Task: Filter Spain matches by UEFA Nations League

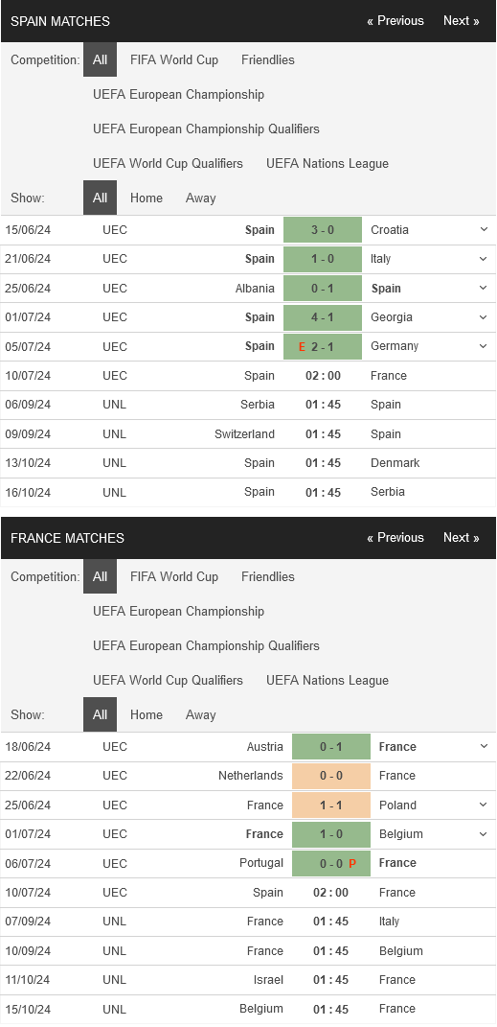Action: (x=327, y=163)
